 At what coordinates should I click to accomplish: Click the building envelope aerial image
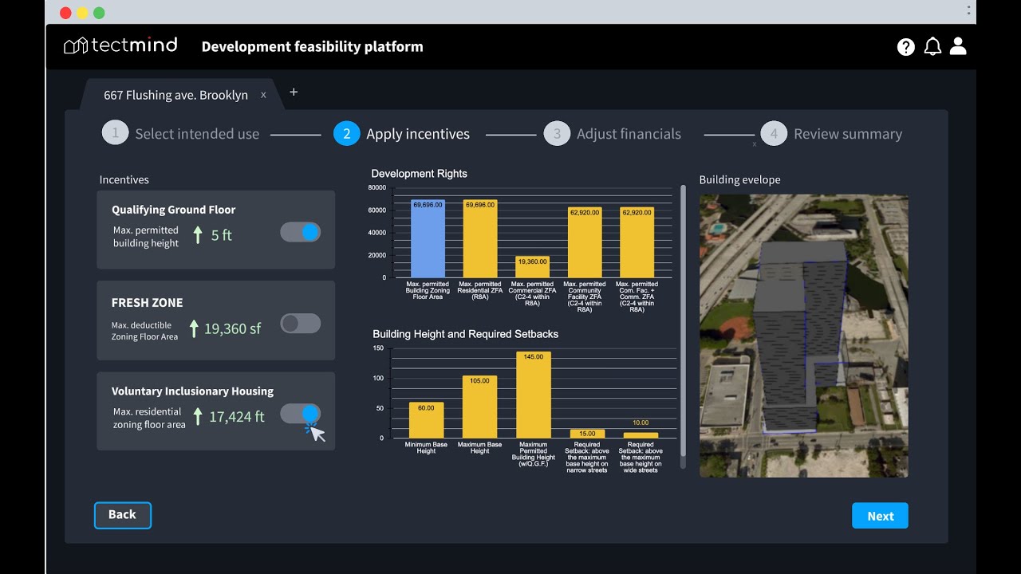click(x=803, y=336)
